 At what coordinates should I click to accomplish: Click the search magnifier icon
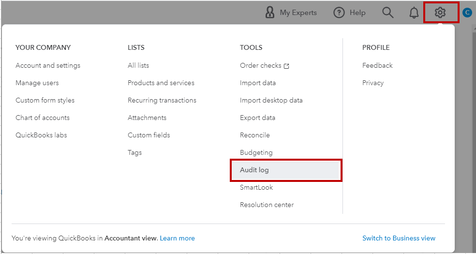[387, 13]
